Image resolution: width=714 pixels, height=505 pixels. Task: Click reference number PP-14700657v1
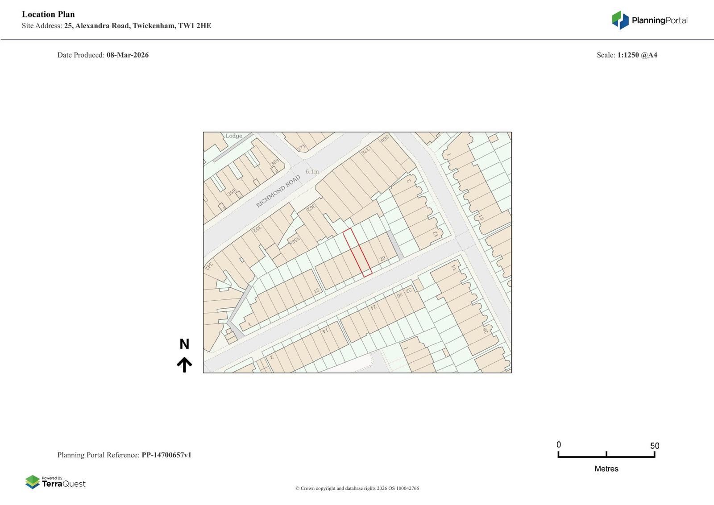pyautogui.click(x=166, y=455)
